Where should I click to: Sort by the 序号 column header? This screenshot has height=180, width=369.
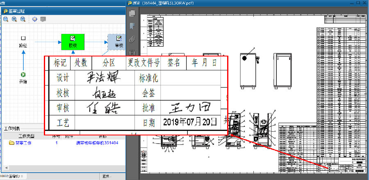coord(57,136)
